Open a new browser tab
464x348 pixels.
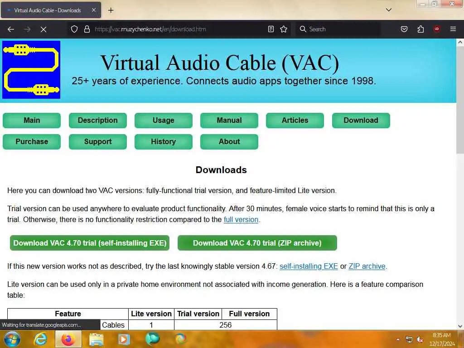tap(111, 10)
